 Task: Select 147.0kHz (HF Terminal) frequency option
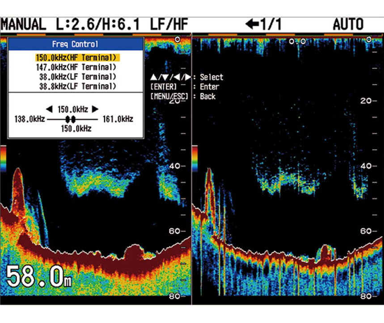tap(76, 67)
